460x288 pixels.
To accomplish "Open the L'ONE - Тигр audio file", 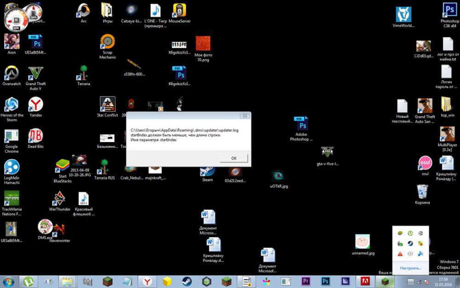I will (x=155, y=15).
